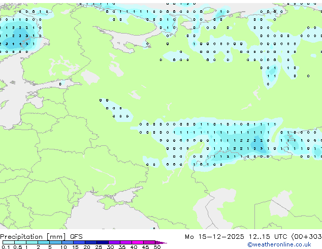This screenshot has width=322, height=249.
Task: Click the "45" legend scale label
Action: click(145, 247)
